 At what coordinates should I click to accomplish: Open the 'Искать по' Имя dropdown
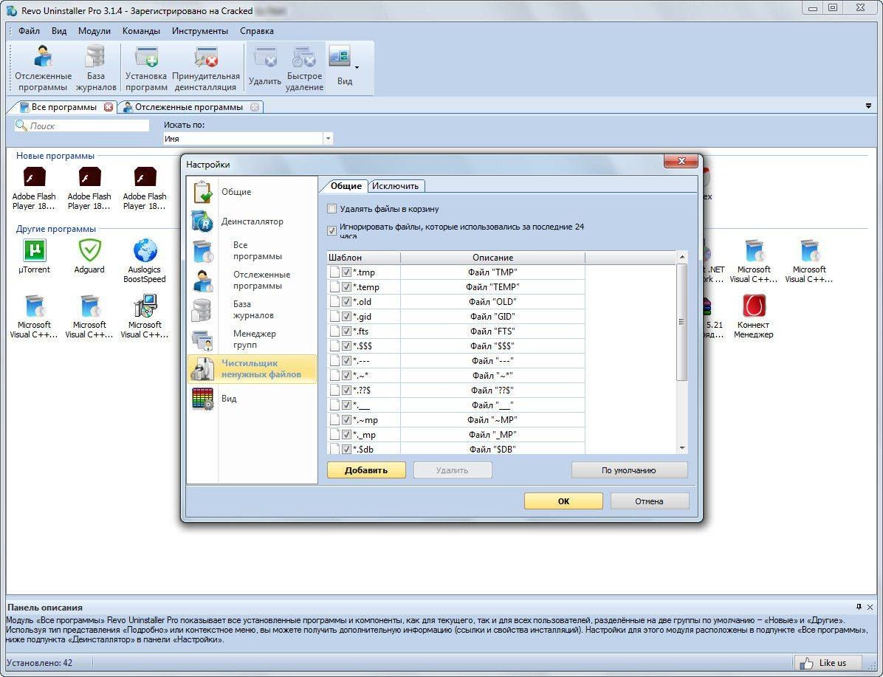point(328,139)
